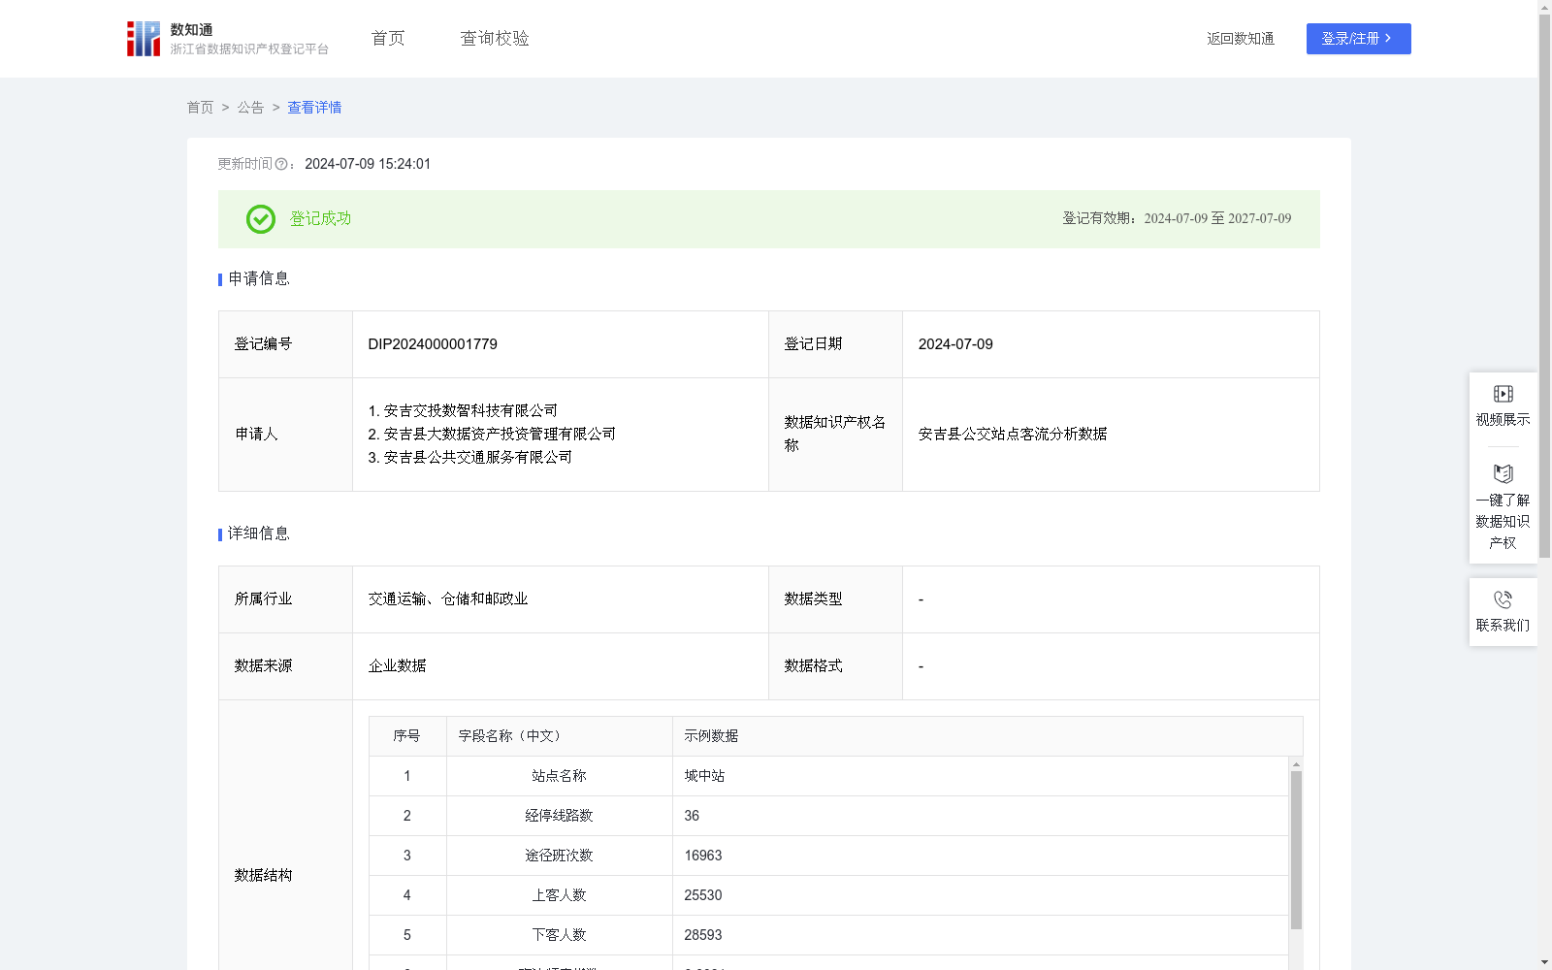This screenshot has height=970, width=1552.
Task: Click the 上客人数 field cell
Action: coord(559,895)
